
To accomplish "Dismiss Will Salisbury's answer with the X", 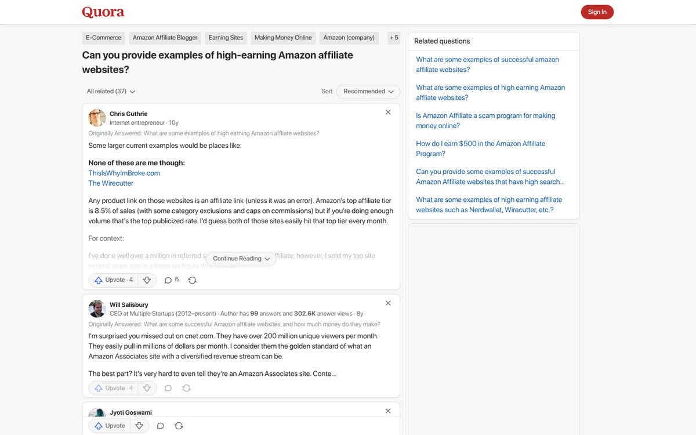I will pos(387,303).
